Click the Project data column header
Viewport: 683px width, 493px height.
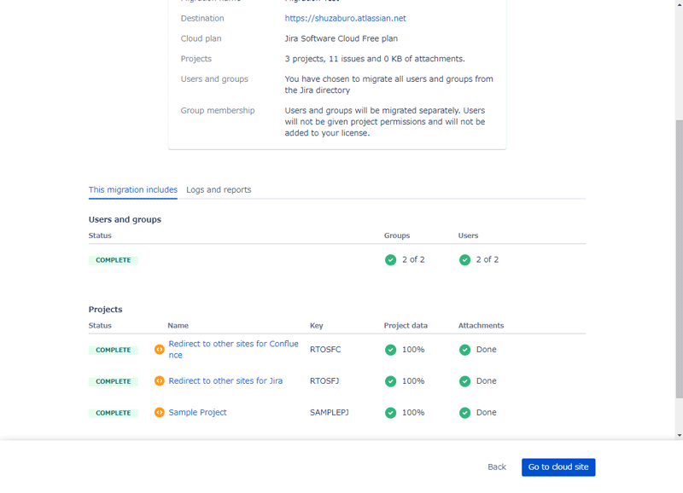(x=406, y=326)
